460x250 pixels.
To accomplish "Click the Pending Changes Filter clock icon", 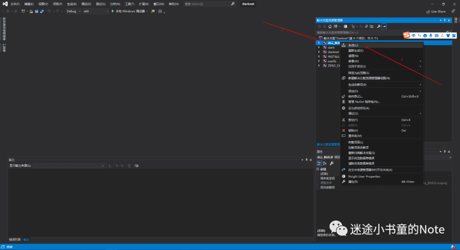I will point(353,26).
